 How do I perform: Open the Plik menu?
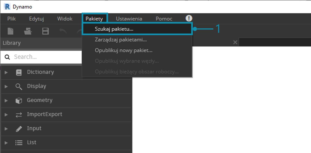coord(12,19)
